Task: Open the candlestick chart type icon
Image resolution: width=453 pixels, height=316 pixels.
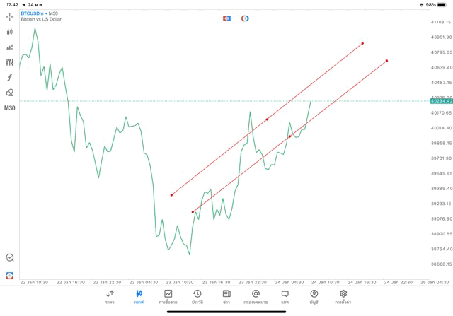Action: 10,32
